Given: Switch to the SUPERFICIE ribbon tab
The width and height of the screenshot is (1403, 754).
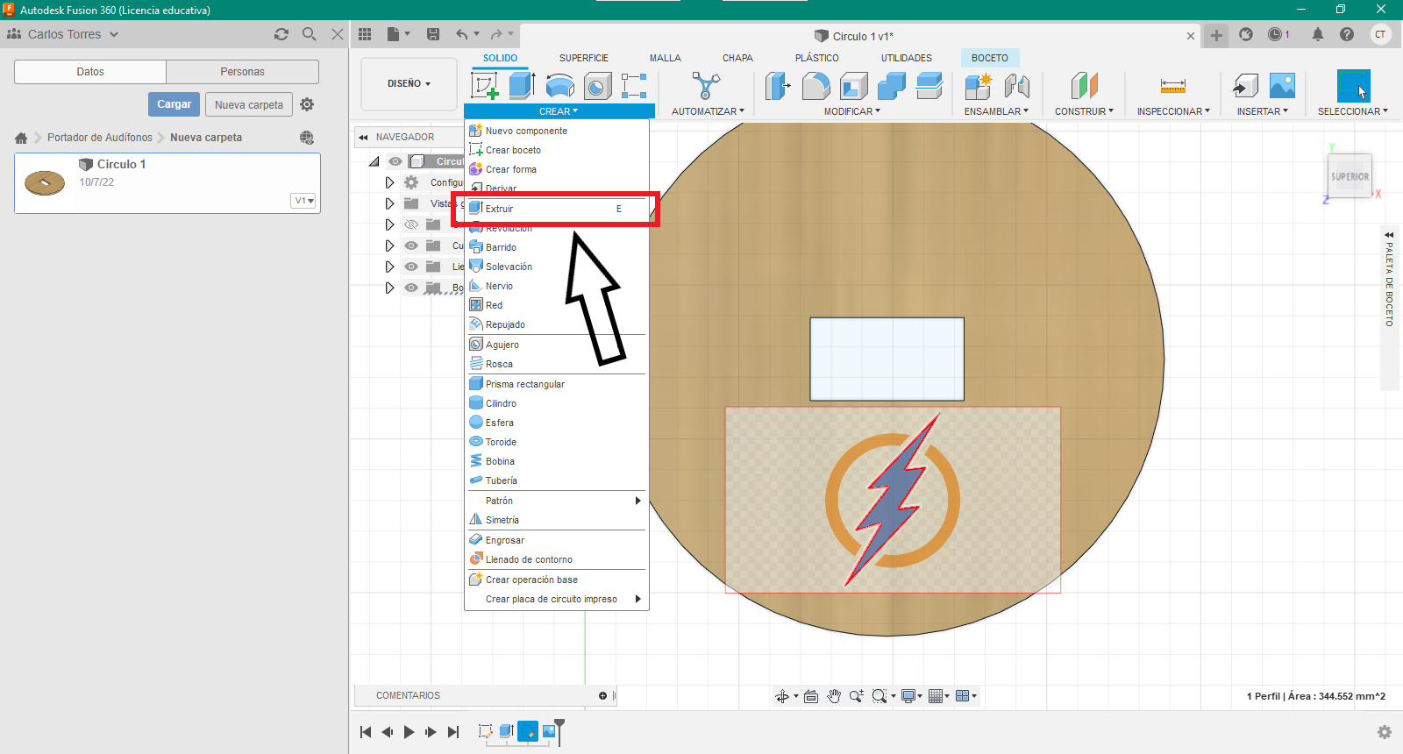Looking at the screenshot, I should 583,58.
